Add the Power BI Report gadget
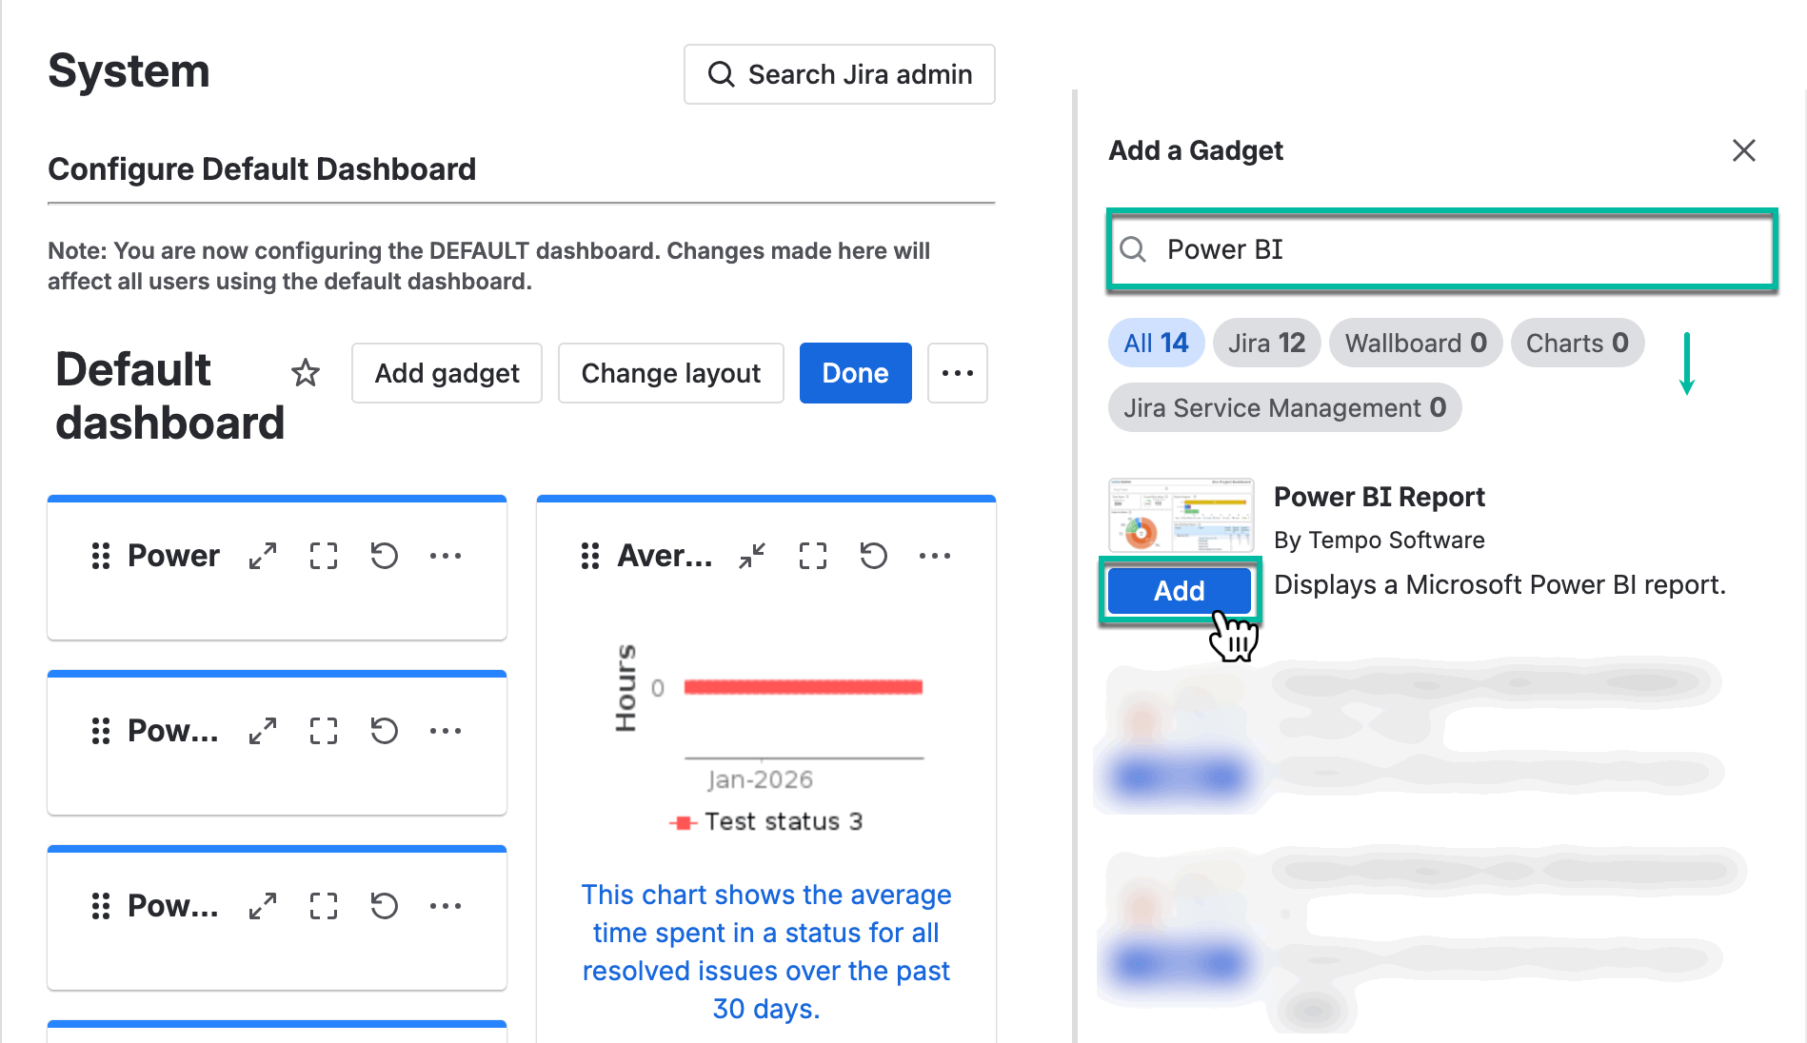1807x1043 pixels. 1180,591
